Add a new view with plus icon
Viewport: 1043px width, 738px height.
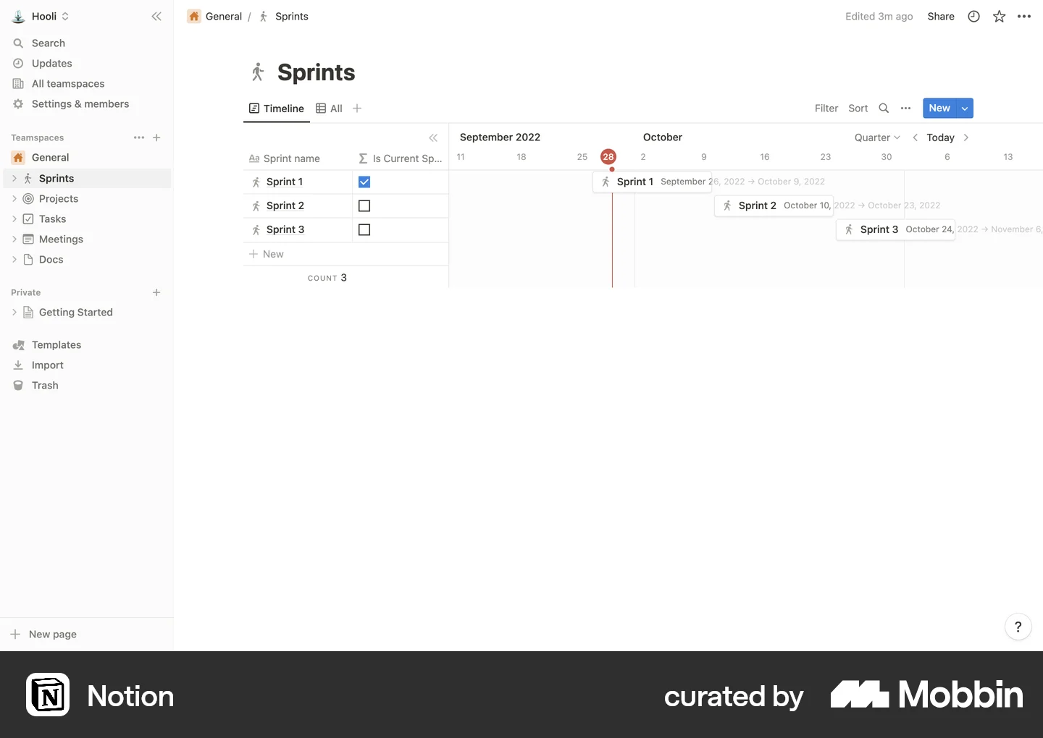coord(357,109)
